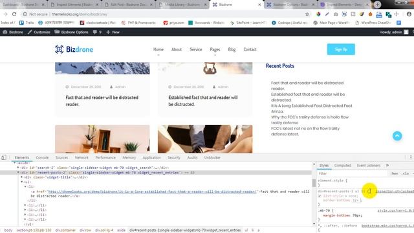Screen dimensions: 414x233
Task: Click the four-arrow move extension icon
Action: pos(397,14)
